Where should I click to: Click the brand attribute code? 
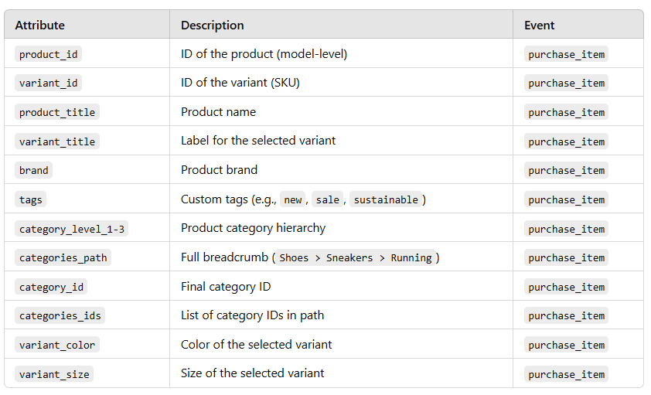coord(33,170)
